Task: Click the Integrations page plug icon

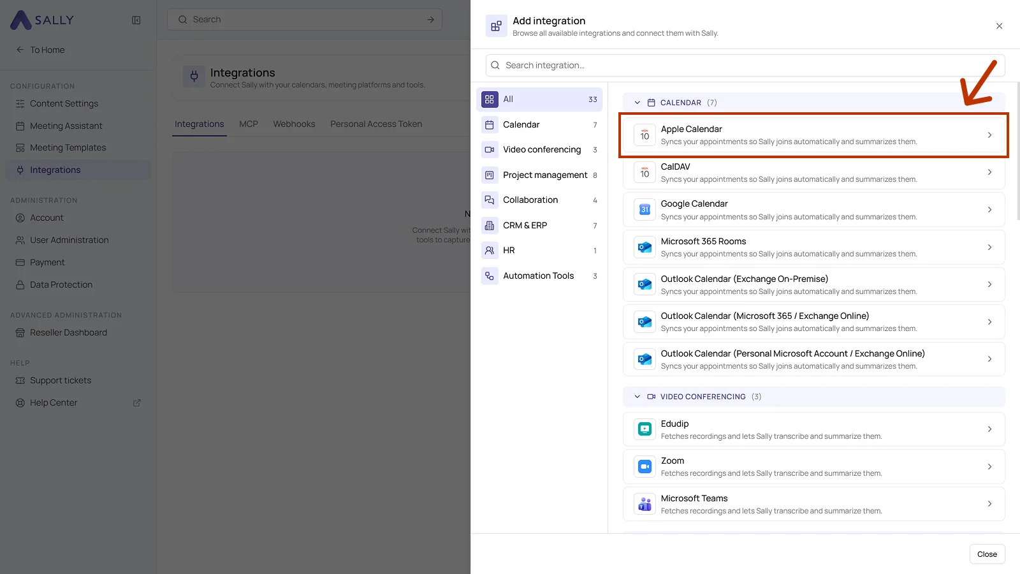Action: 194,77
